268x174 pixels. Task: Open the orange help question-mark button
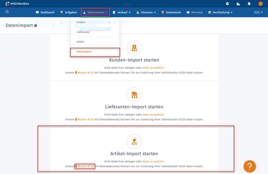pos(250,166)
